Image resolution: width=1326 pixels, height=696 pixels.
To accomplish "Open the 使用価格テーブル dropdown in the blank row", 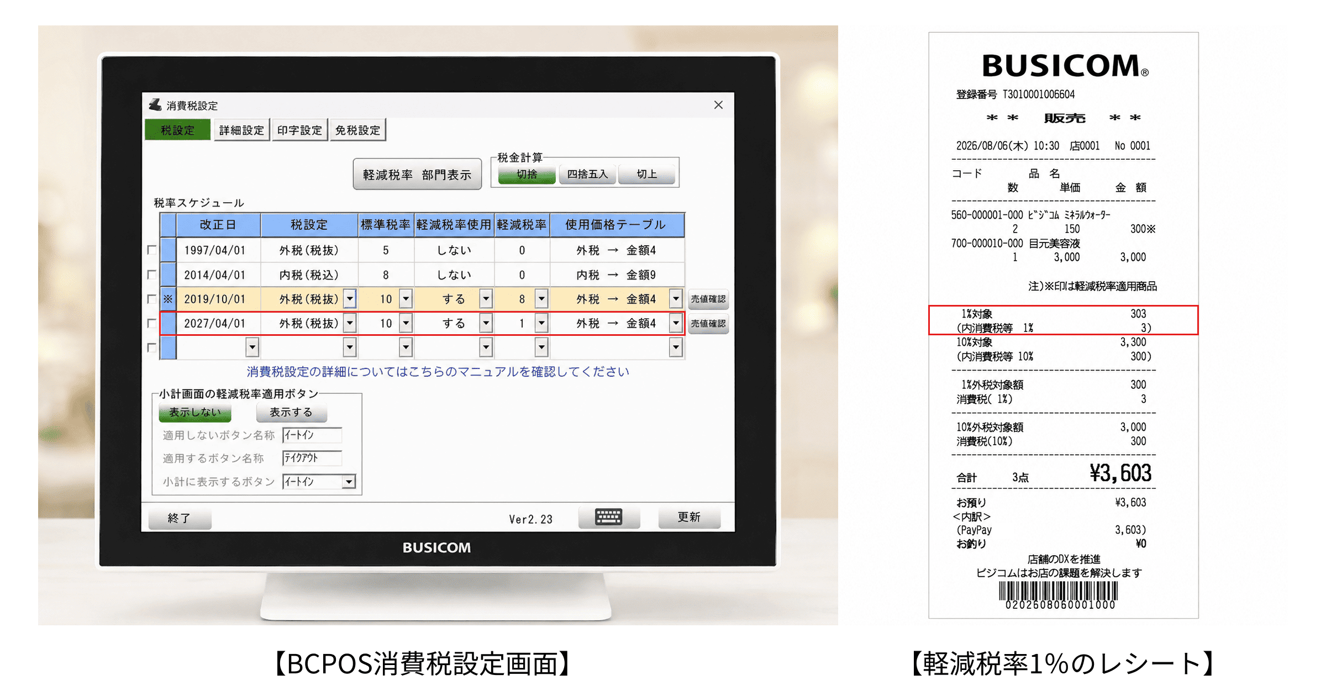I will click(676, 347).
